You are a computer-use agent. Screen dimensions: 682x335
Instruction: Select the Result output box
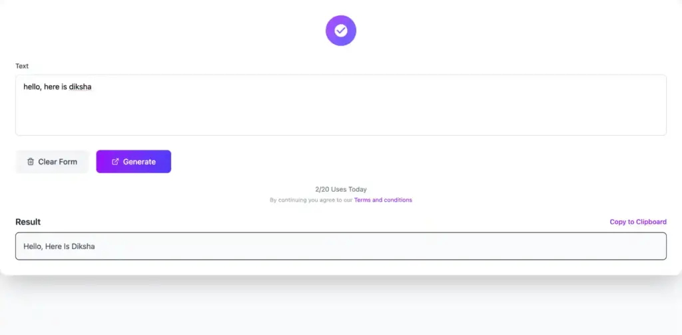coord(340,246)
